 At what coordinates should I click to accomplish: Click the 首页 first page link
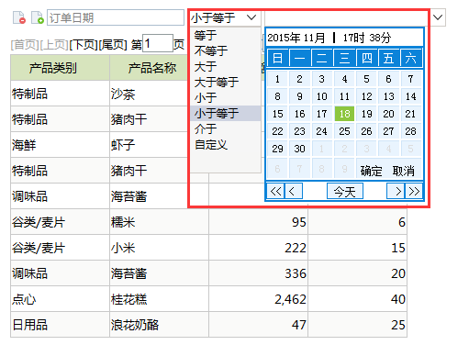pyautogui.click(x=25, y=45)
